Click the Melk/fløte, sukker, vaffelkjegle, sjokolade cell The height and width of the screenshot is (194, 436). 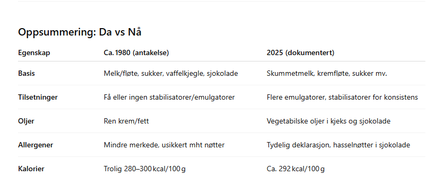pyautogui.click(x=171, y=73)
